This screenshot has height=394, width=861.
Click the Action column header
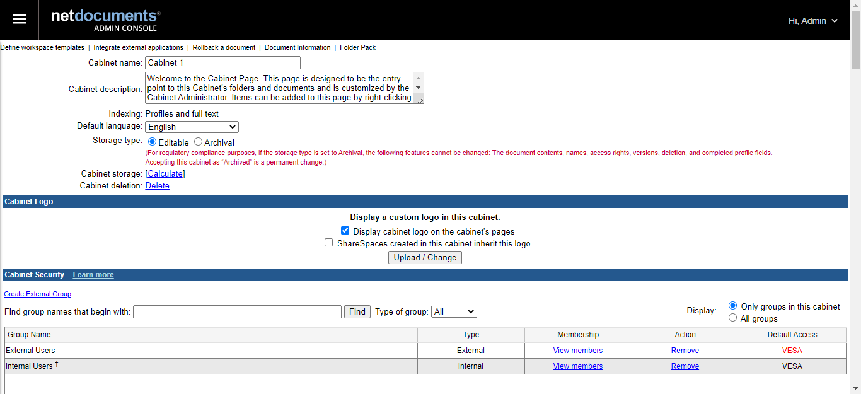685,335
